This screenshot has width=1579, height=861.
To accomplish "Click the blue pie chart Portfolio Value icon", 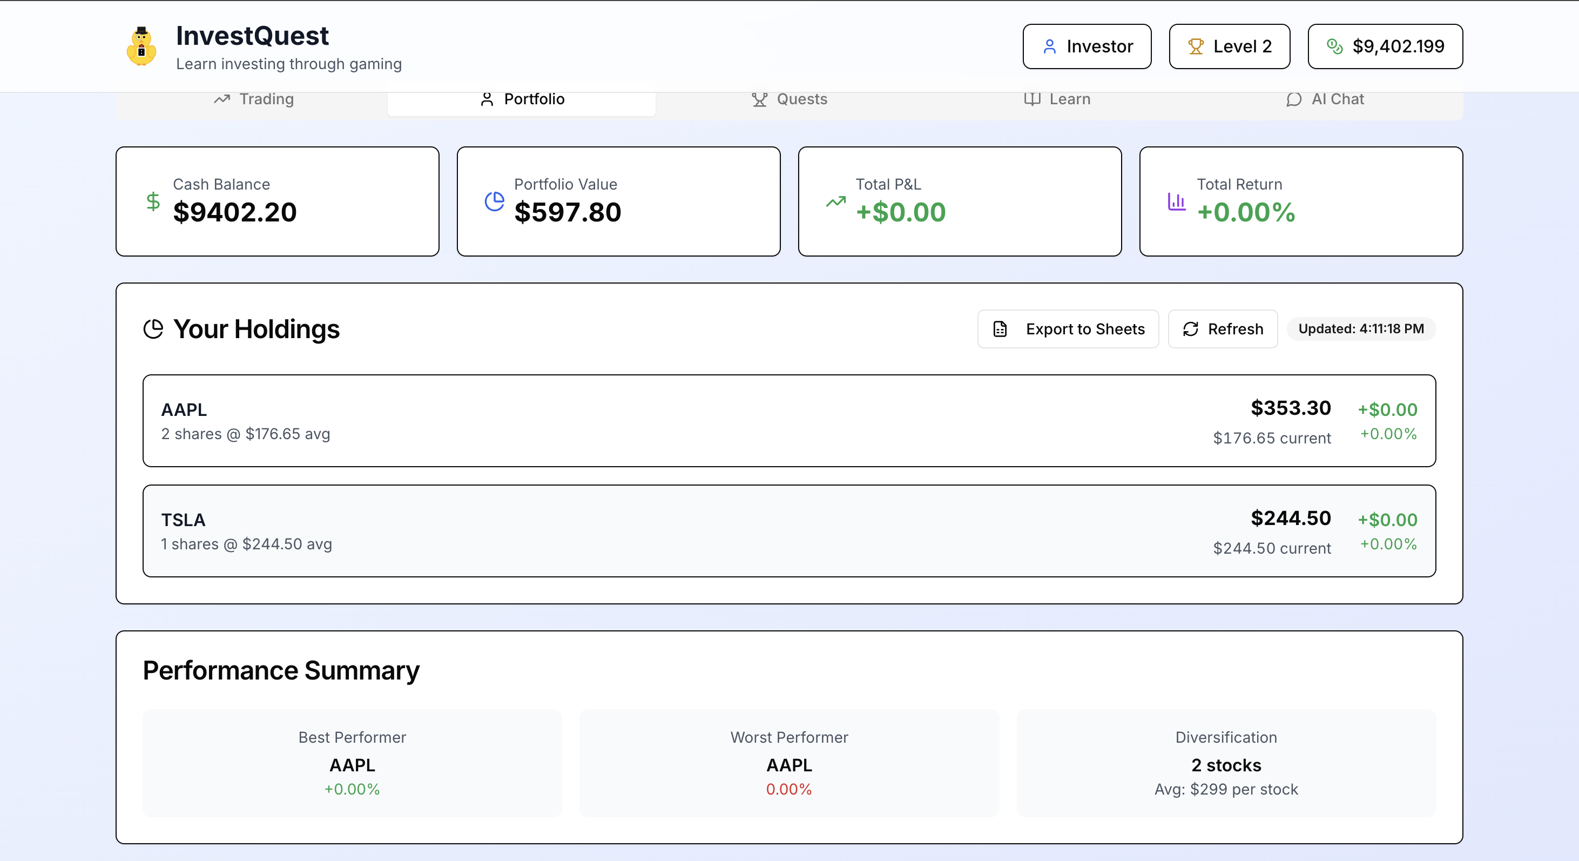I will pos(494,201).
